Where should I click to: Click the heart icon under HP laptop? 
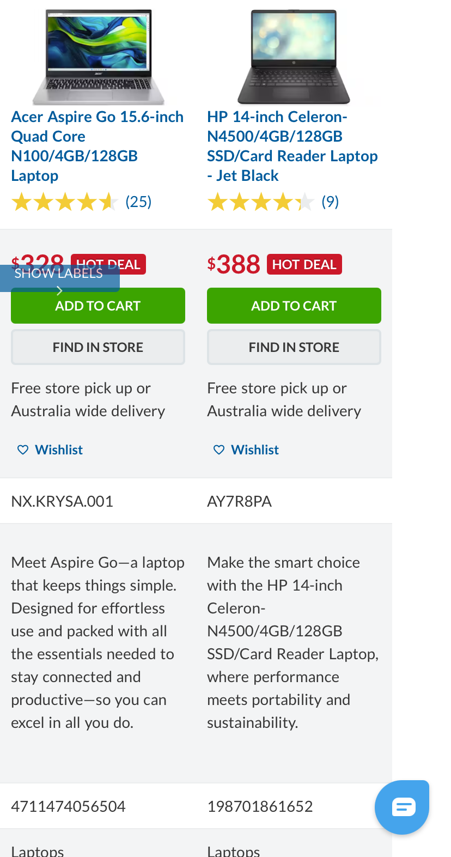tap(219, 449)
